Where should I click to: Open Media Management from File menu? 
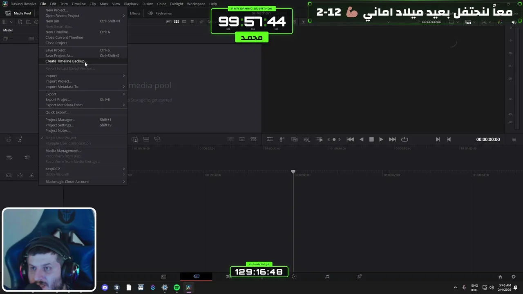63,151
